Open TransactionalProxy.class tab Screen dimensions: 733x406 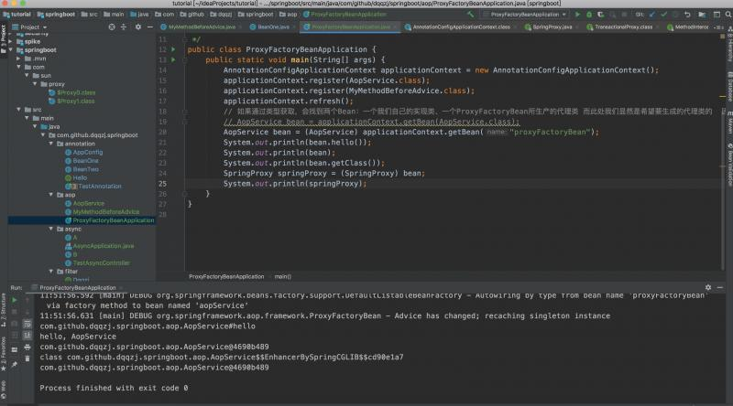click(623, 27)
